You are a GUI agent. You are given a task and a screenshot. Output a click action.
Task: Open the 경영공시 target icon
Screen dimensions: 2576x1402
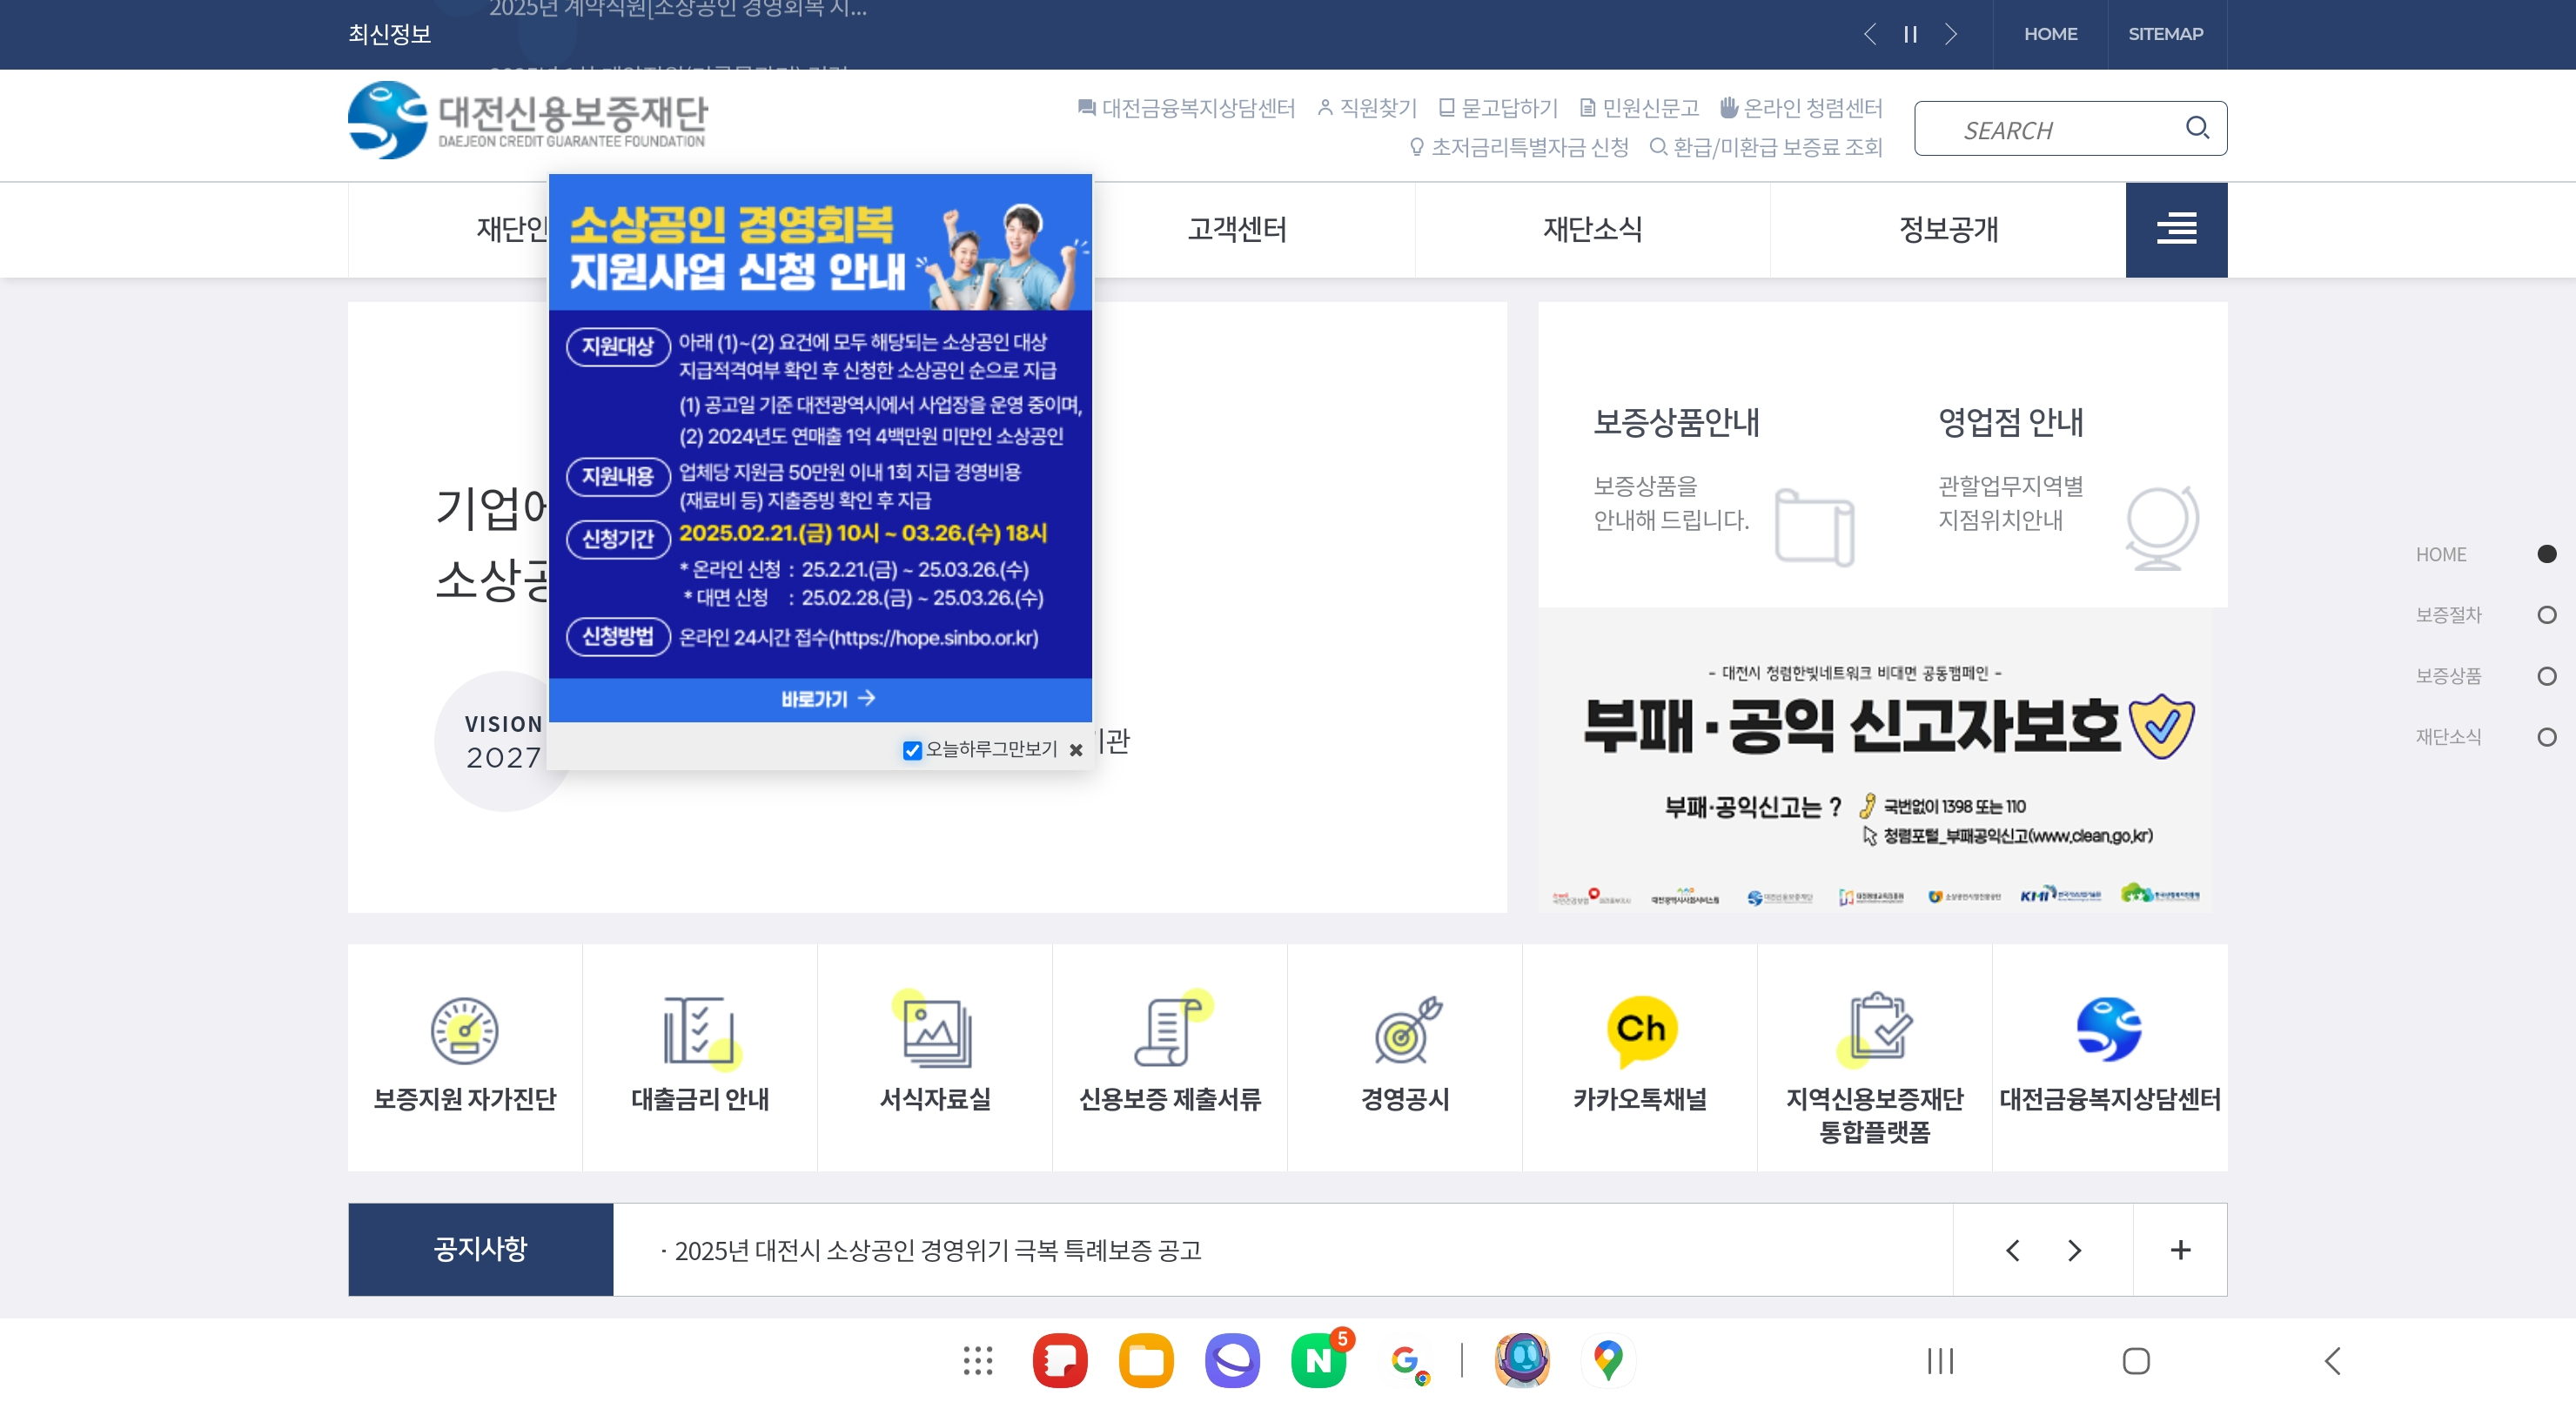tap(1405, 1030)
